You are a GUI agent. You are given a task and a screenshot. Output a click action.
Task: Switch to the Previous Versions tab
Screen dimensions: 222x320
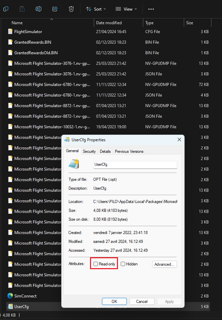point(129,151)
